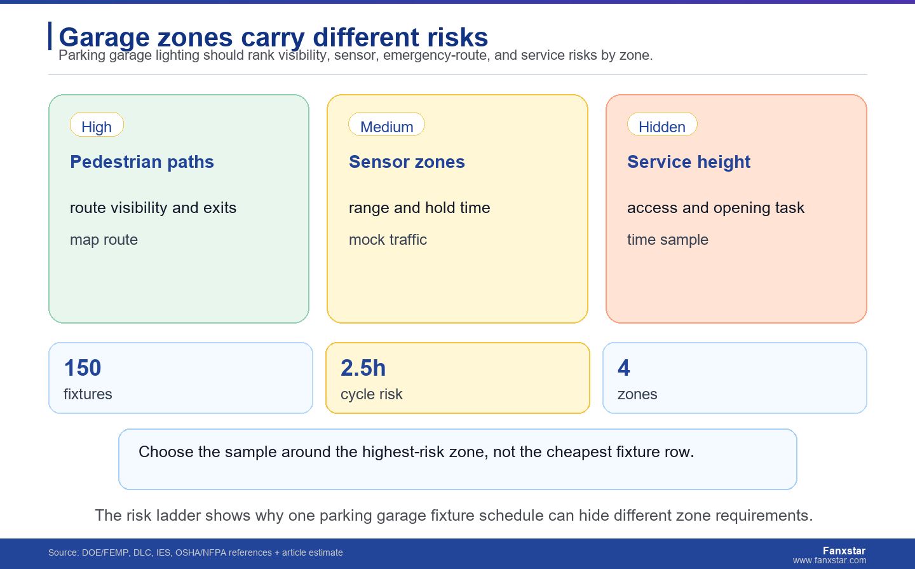Viewport: 915px width, 569px height.
Task: Click the subtitle about garage lighting
Action: pyautogui.click(x=356, y=55)
